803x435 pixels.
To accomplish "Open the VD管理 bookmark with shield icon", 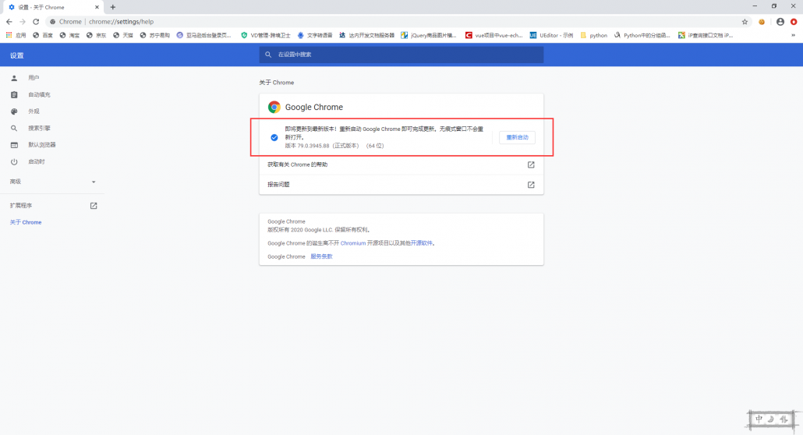I will point(265,35).
